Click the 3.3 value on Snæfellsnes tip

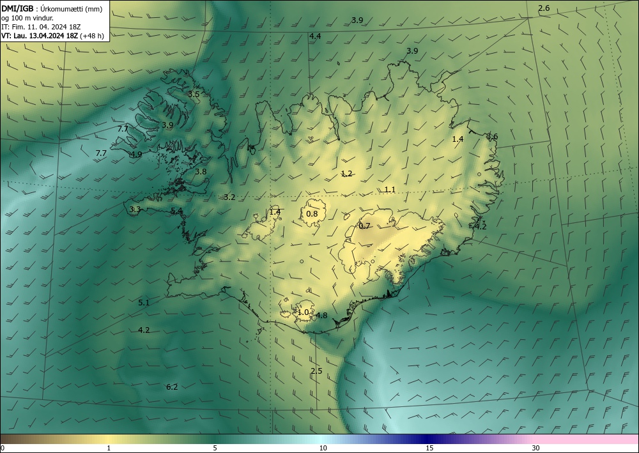pos(135,210)
